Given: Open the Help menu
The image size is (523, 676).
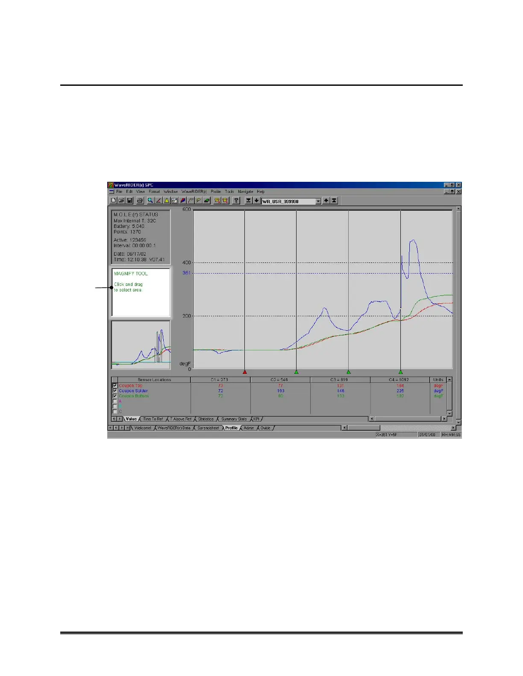Looking at the screenshot, I should 261,192.
